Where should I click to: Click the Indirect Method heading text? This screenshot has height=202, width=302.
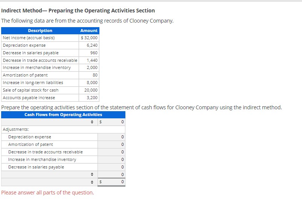[x=78, y=11]
